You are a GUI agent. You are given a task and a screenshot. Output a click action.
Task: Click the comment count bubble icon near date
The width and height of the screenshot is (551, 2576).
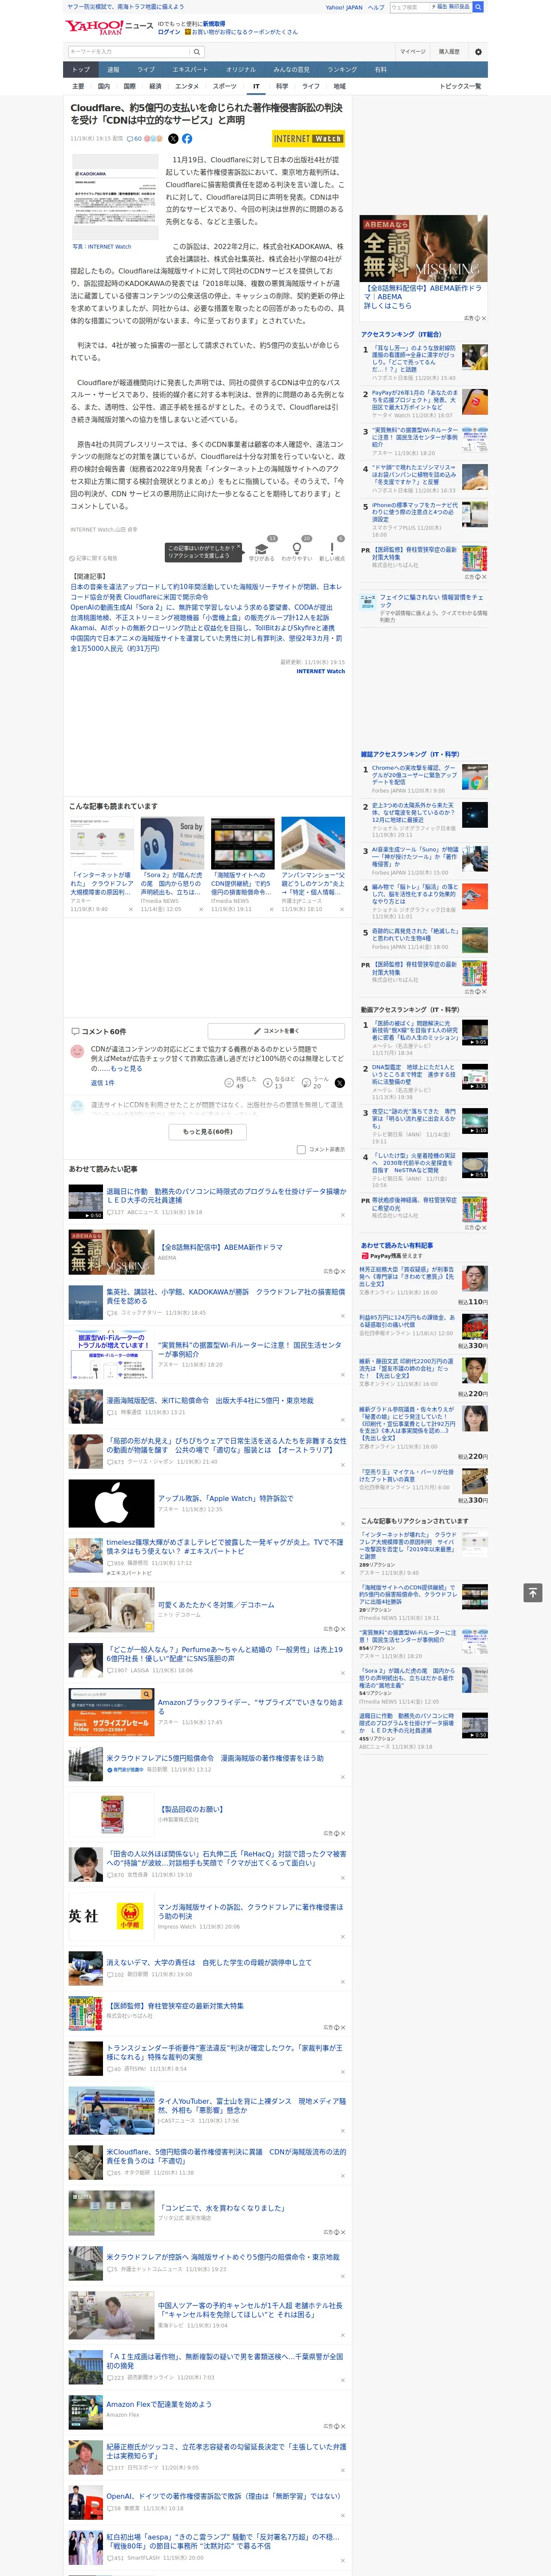(x=130, y=139)
